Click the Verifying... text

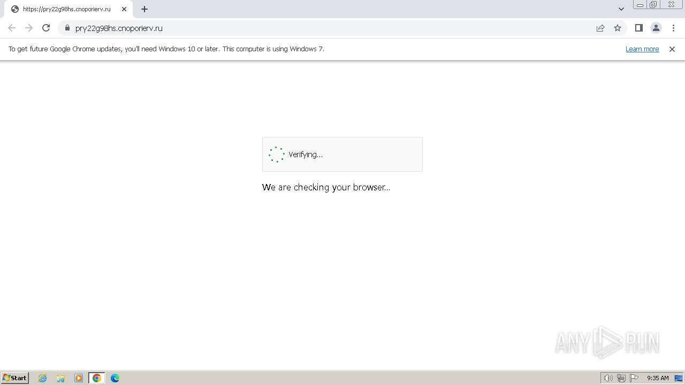coord(306,155)
